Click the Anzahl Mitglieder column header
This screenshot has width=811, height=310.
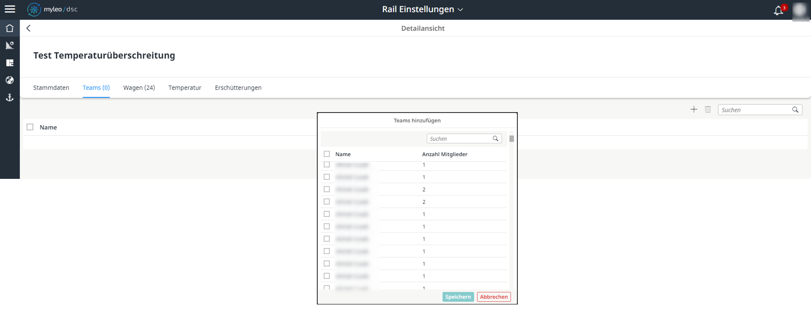pyautogui.click(x=444, y=154)
